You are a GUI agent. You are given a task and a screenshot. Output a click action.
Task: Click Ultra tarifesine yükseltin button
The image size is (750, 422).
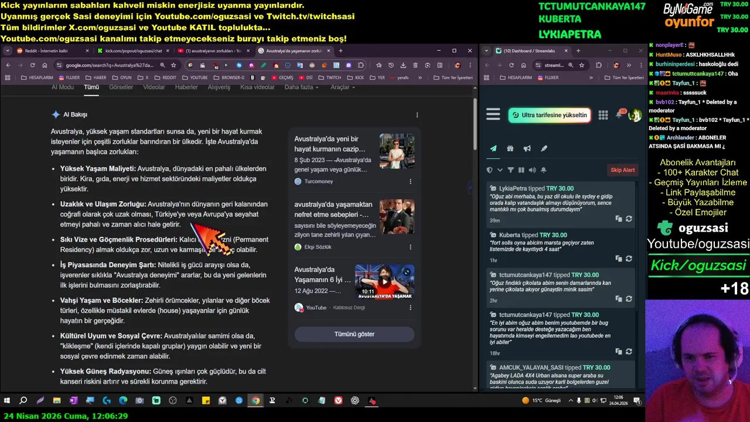549,115
